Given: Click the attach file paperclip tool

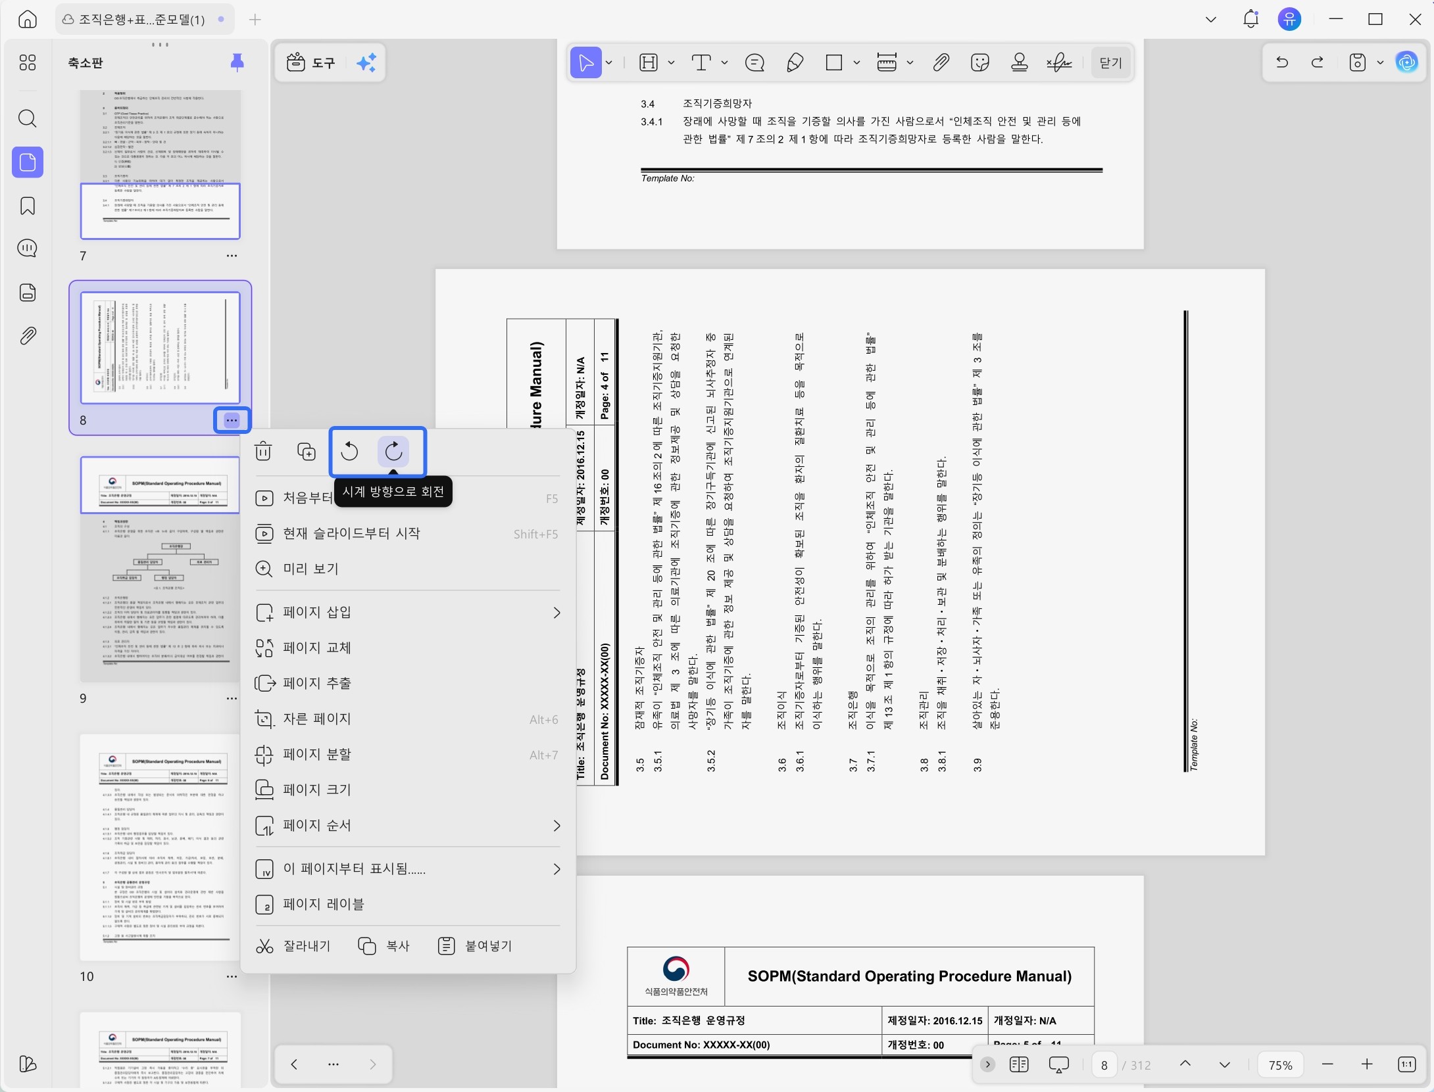Looking at the screenshot, I should pyautogui.click(x=941, y=62).
